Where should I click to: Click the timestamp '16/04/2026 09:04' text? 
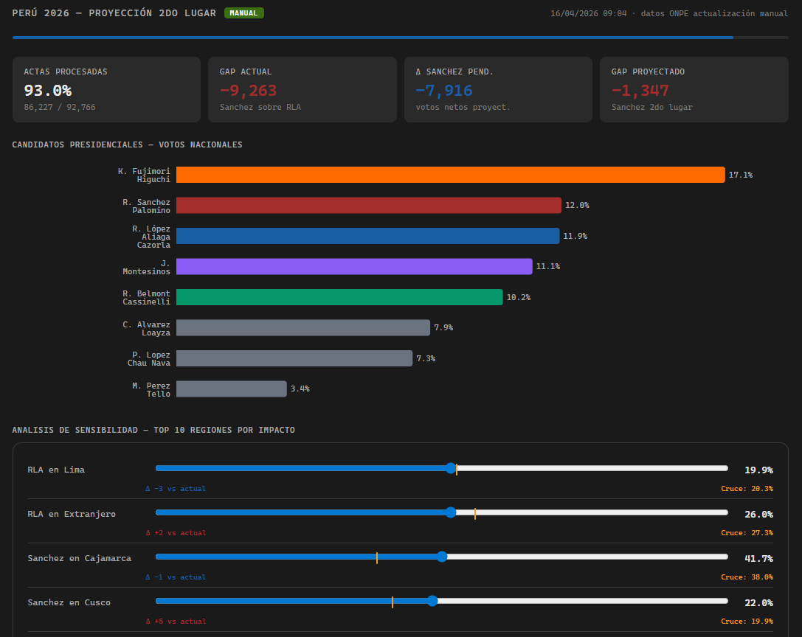click(589, 13)
